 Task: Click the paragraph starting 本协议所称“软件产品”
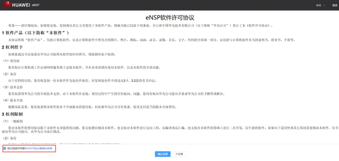(152, 40)
